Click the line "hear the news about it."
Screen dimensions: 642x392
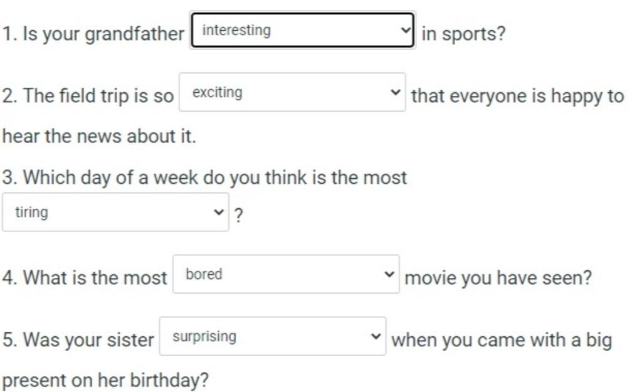[x=100, y=137]
